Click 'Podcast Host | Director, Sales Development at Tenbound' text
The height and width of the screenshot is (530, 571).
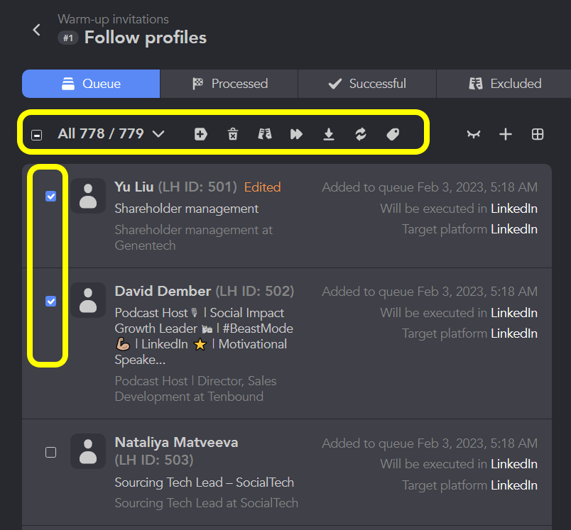[x=195, y=389]
